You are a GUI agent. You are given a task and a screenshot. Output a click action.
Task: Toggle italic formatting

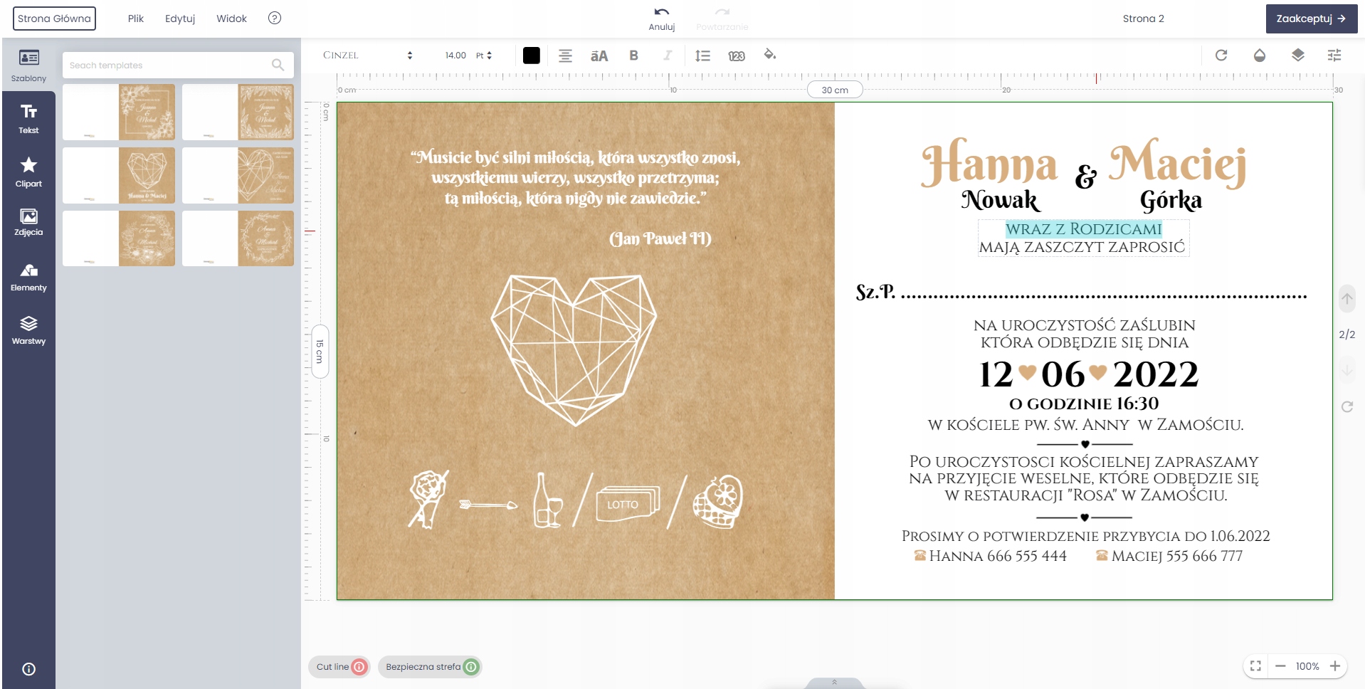click(x=668, y=56)
